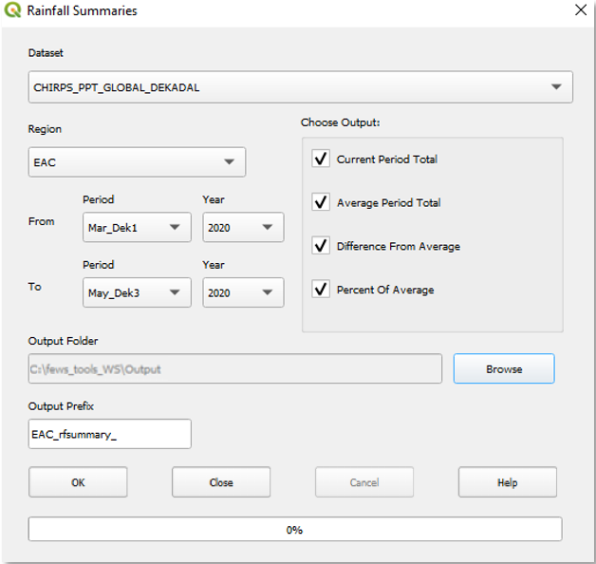Image resolution: width=596 pixels, height=564 pixels.
Task: Expand the To Year dropdown
Action: point(243,292)
